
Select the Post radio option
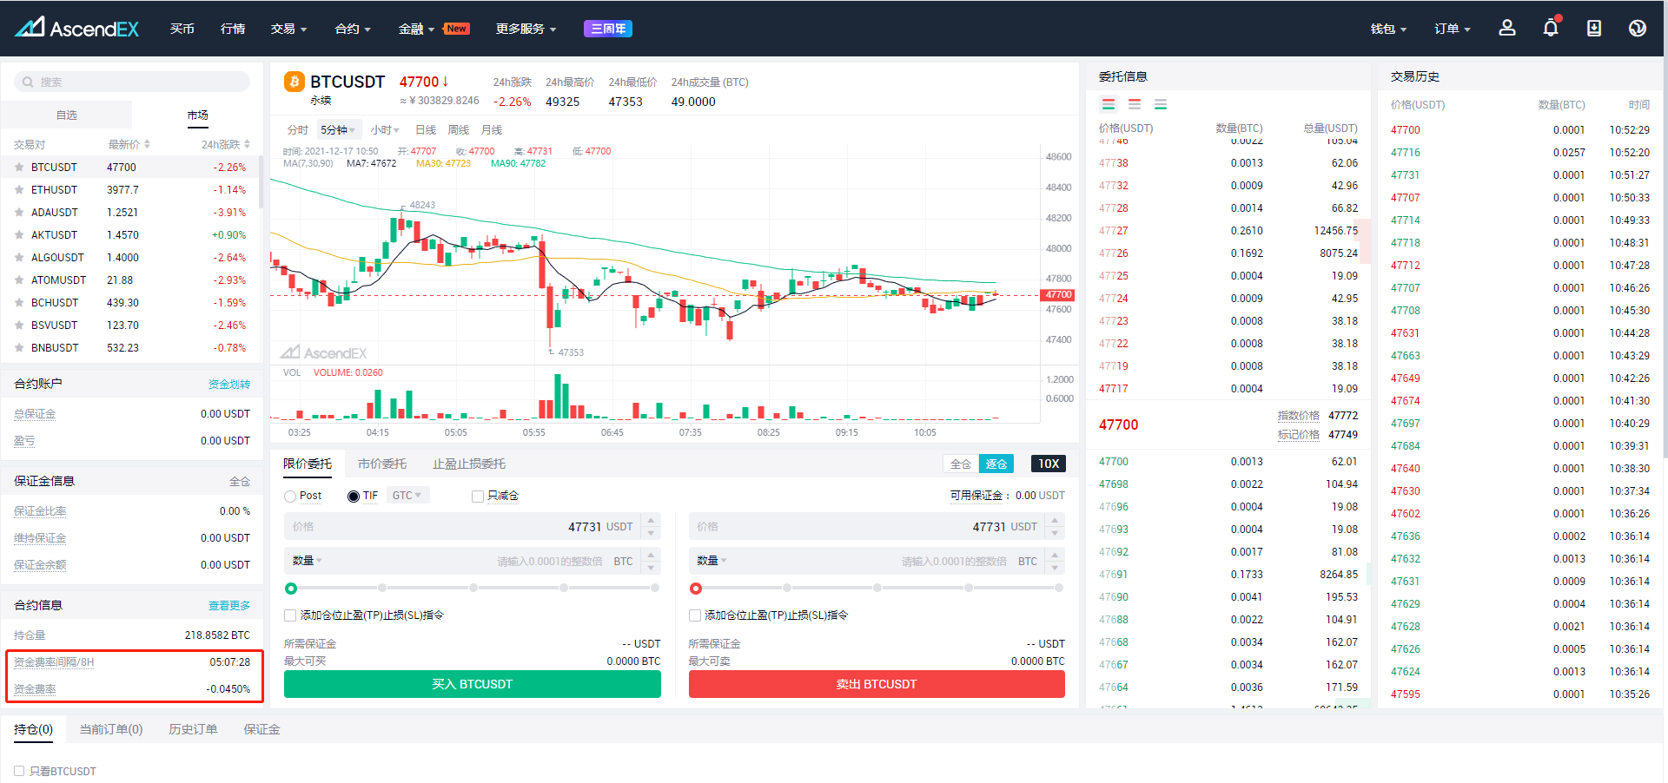290,497
